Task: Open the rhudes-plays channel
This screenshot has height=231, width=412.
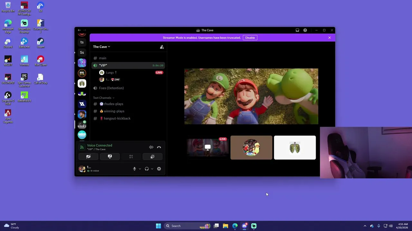Action: tap(128, 104)
